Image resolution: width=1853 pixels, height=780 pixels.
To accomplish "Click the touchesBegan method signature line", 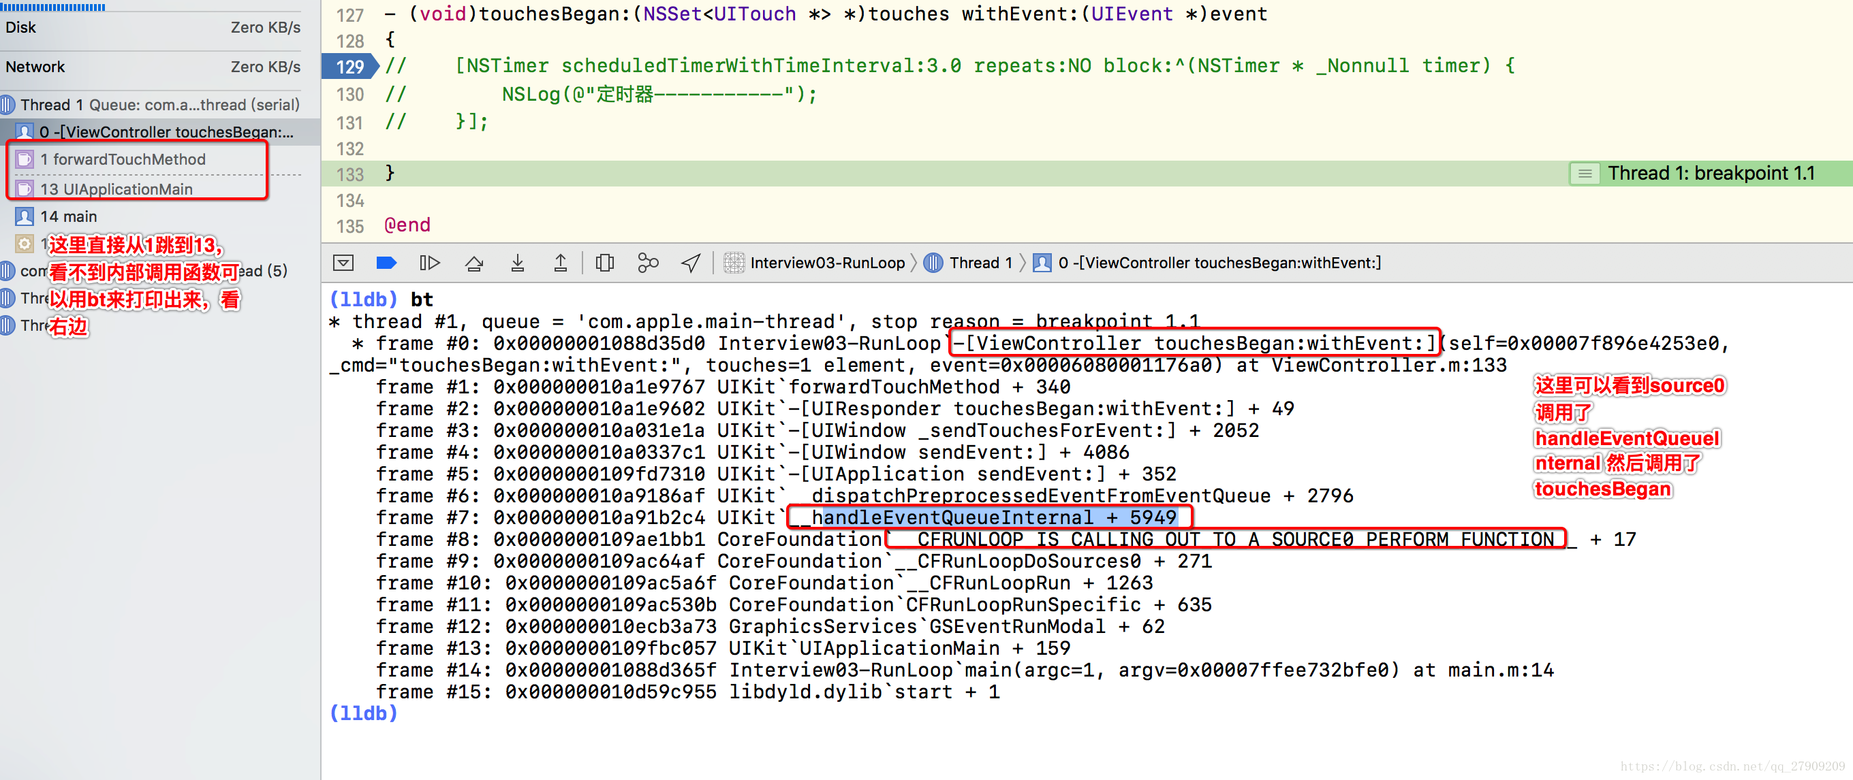I will (x=826, y=14).
